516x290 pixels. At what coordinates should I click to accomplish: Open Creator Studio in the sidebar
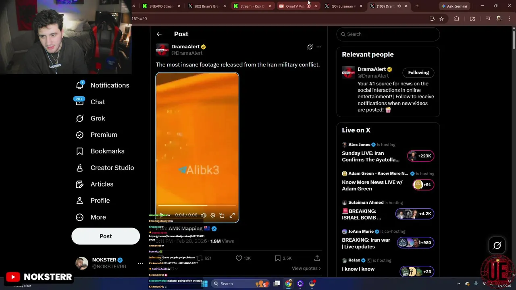click(x=105, y=168)
